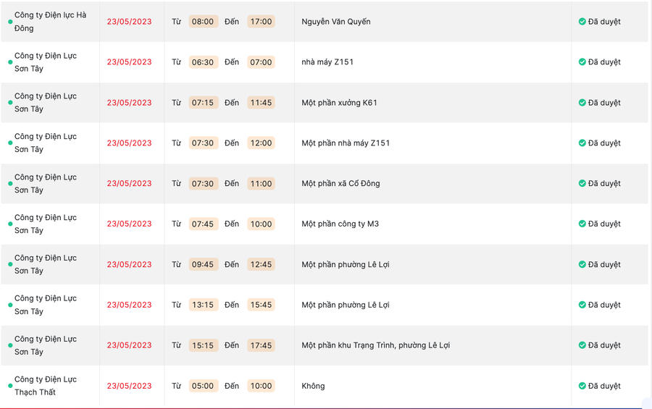Click the Đã duyệt status for nhà máy Z151 06:30
The height and width of the screenshot is (409, 652).
604,62
